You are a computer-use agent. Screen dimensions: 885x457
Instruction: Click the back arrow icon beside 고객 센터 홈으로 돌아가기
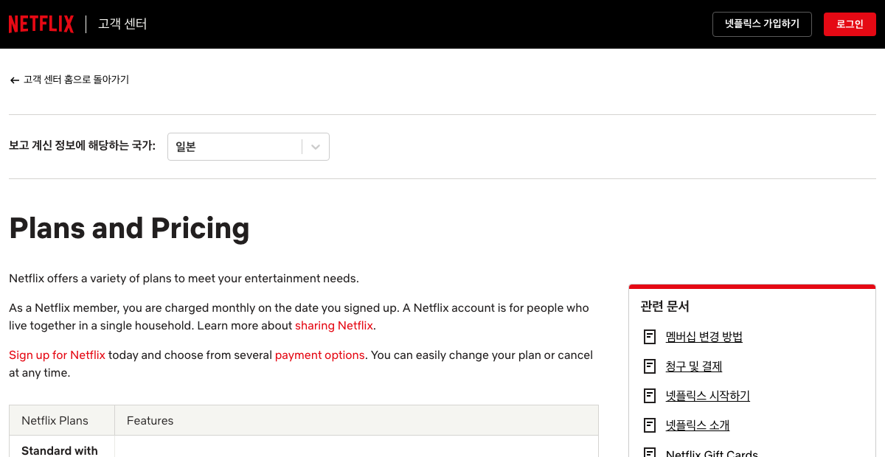coord(15,80)
